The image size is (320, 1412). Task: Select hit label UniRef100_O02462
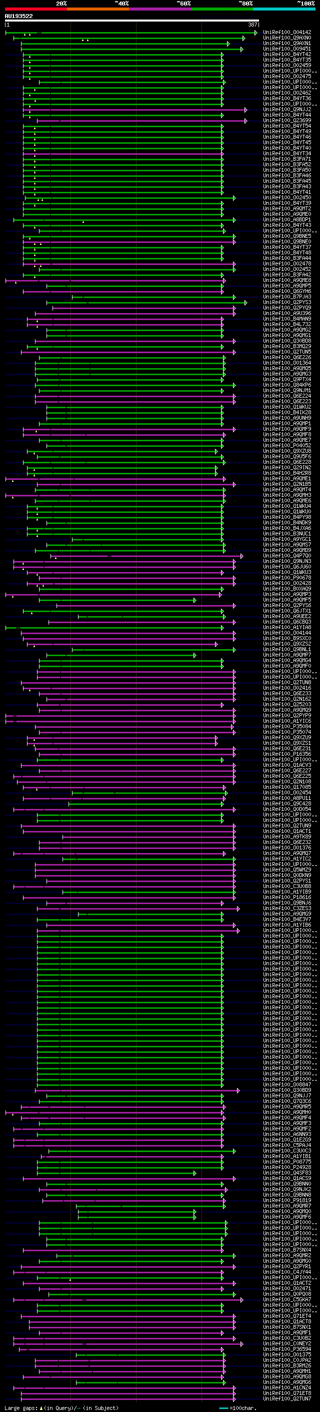pyautogui.click(x=287, y=93)
